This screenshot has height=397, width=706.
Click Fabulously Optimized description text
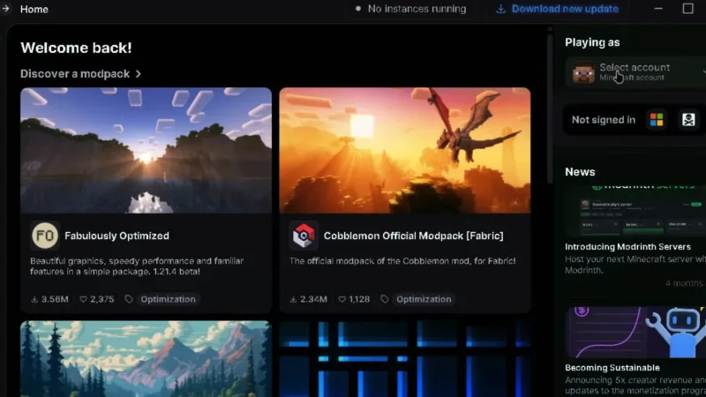point(137,266)
